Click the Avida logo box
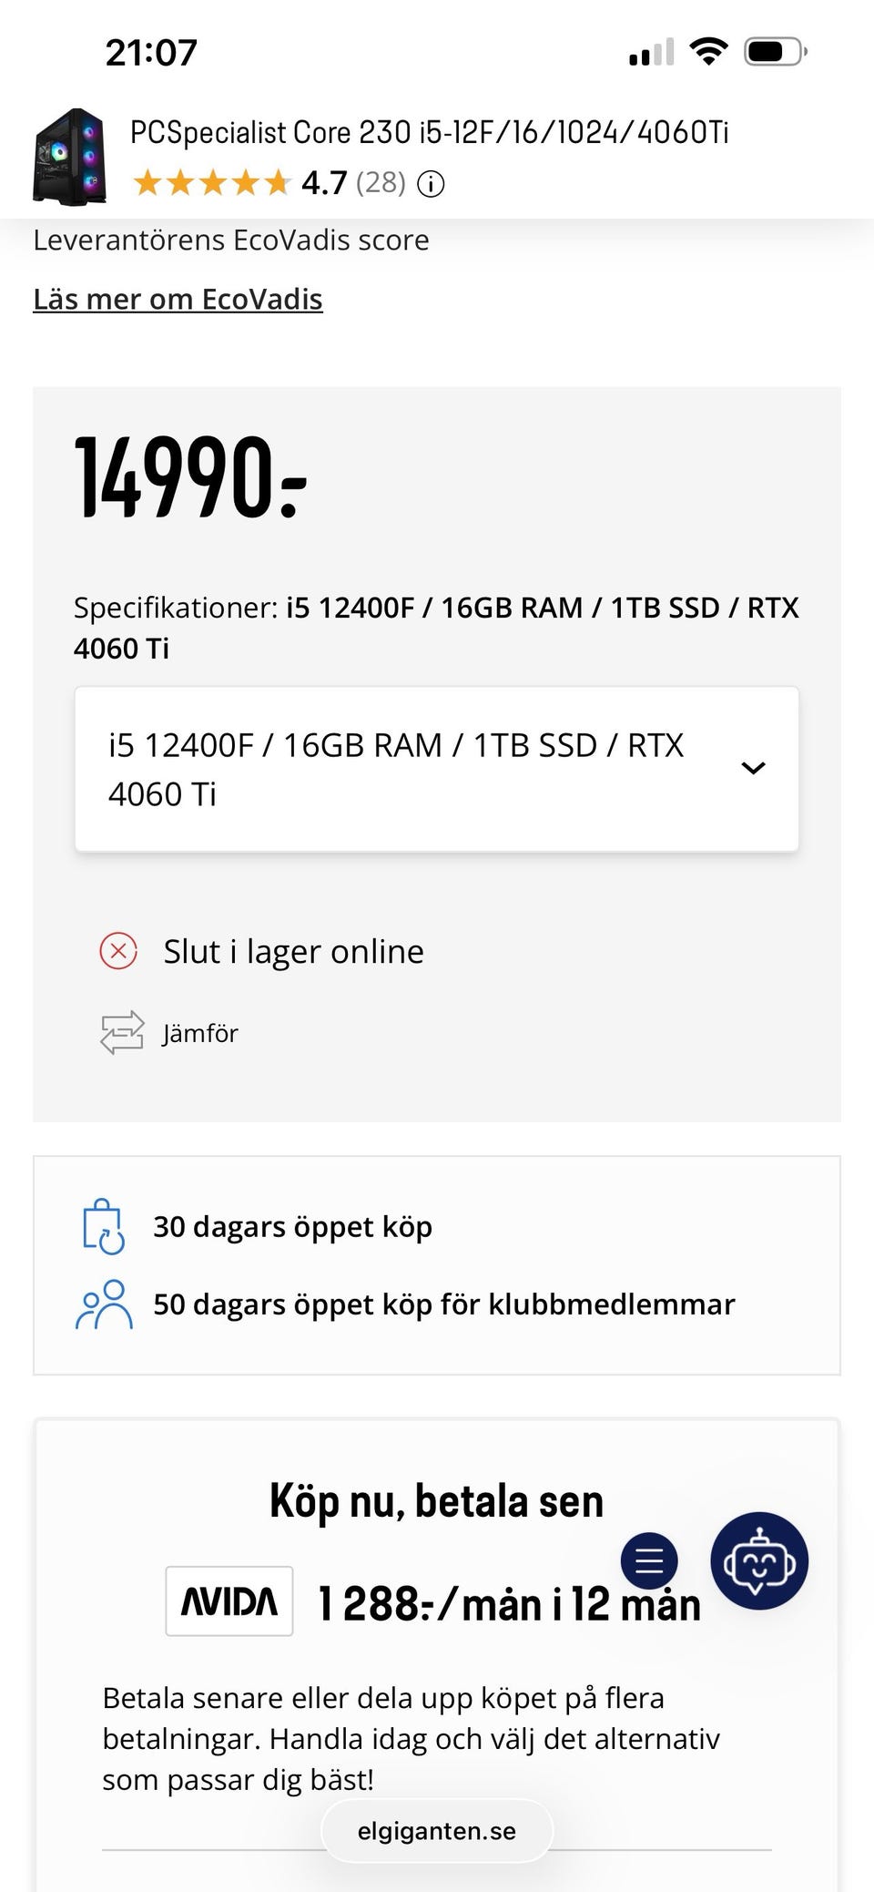 229,1601
